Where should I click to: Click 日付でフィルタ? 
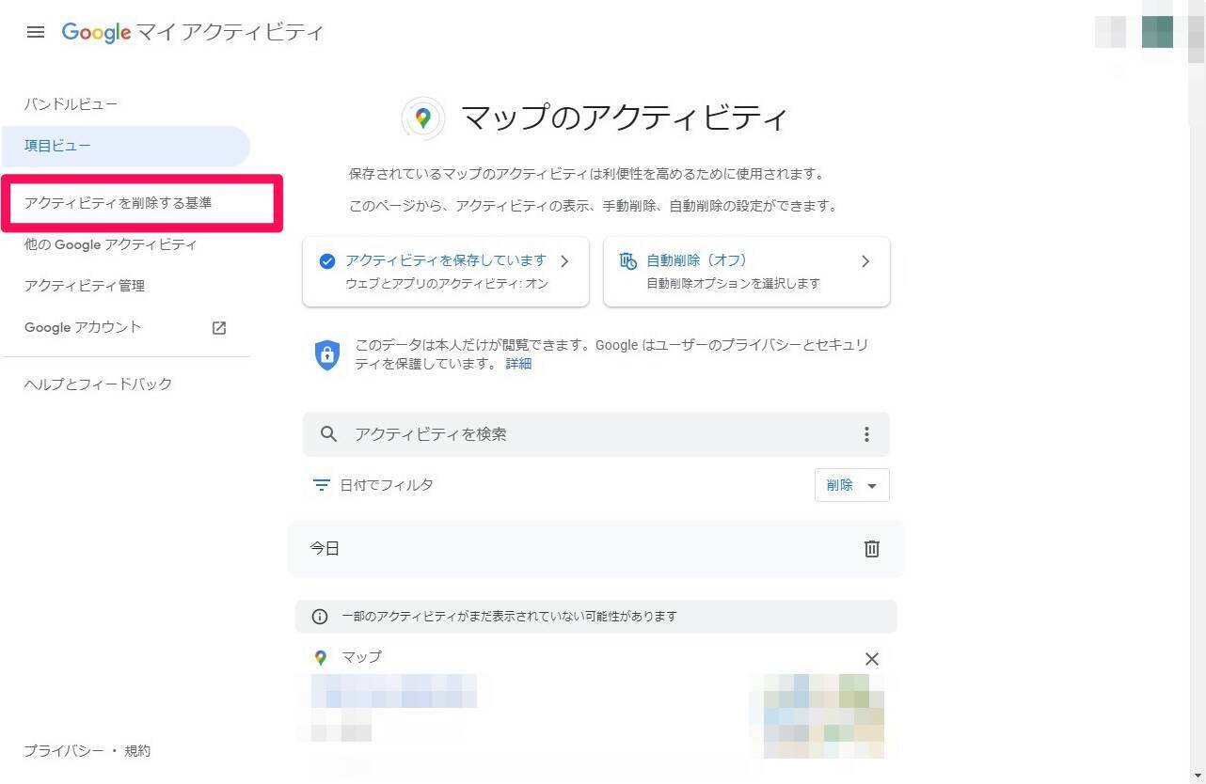click(x=387, y=485)
